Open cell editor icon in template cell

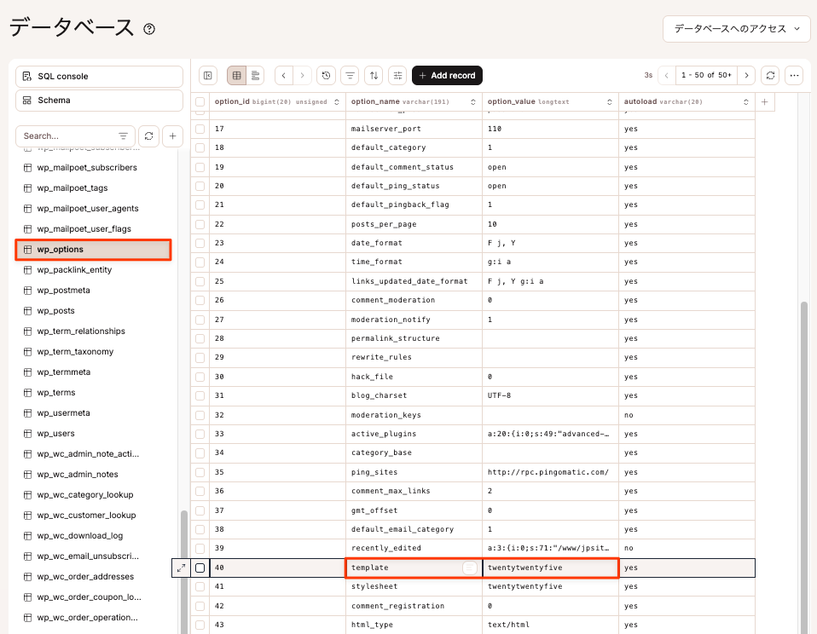coord(469,568)
